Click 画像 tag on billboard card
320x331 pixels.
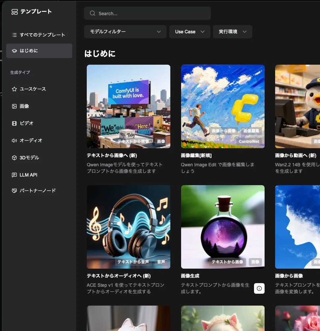point(161,142)
